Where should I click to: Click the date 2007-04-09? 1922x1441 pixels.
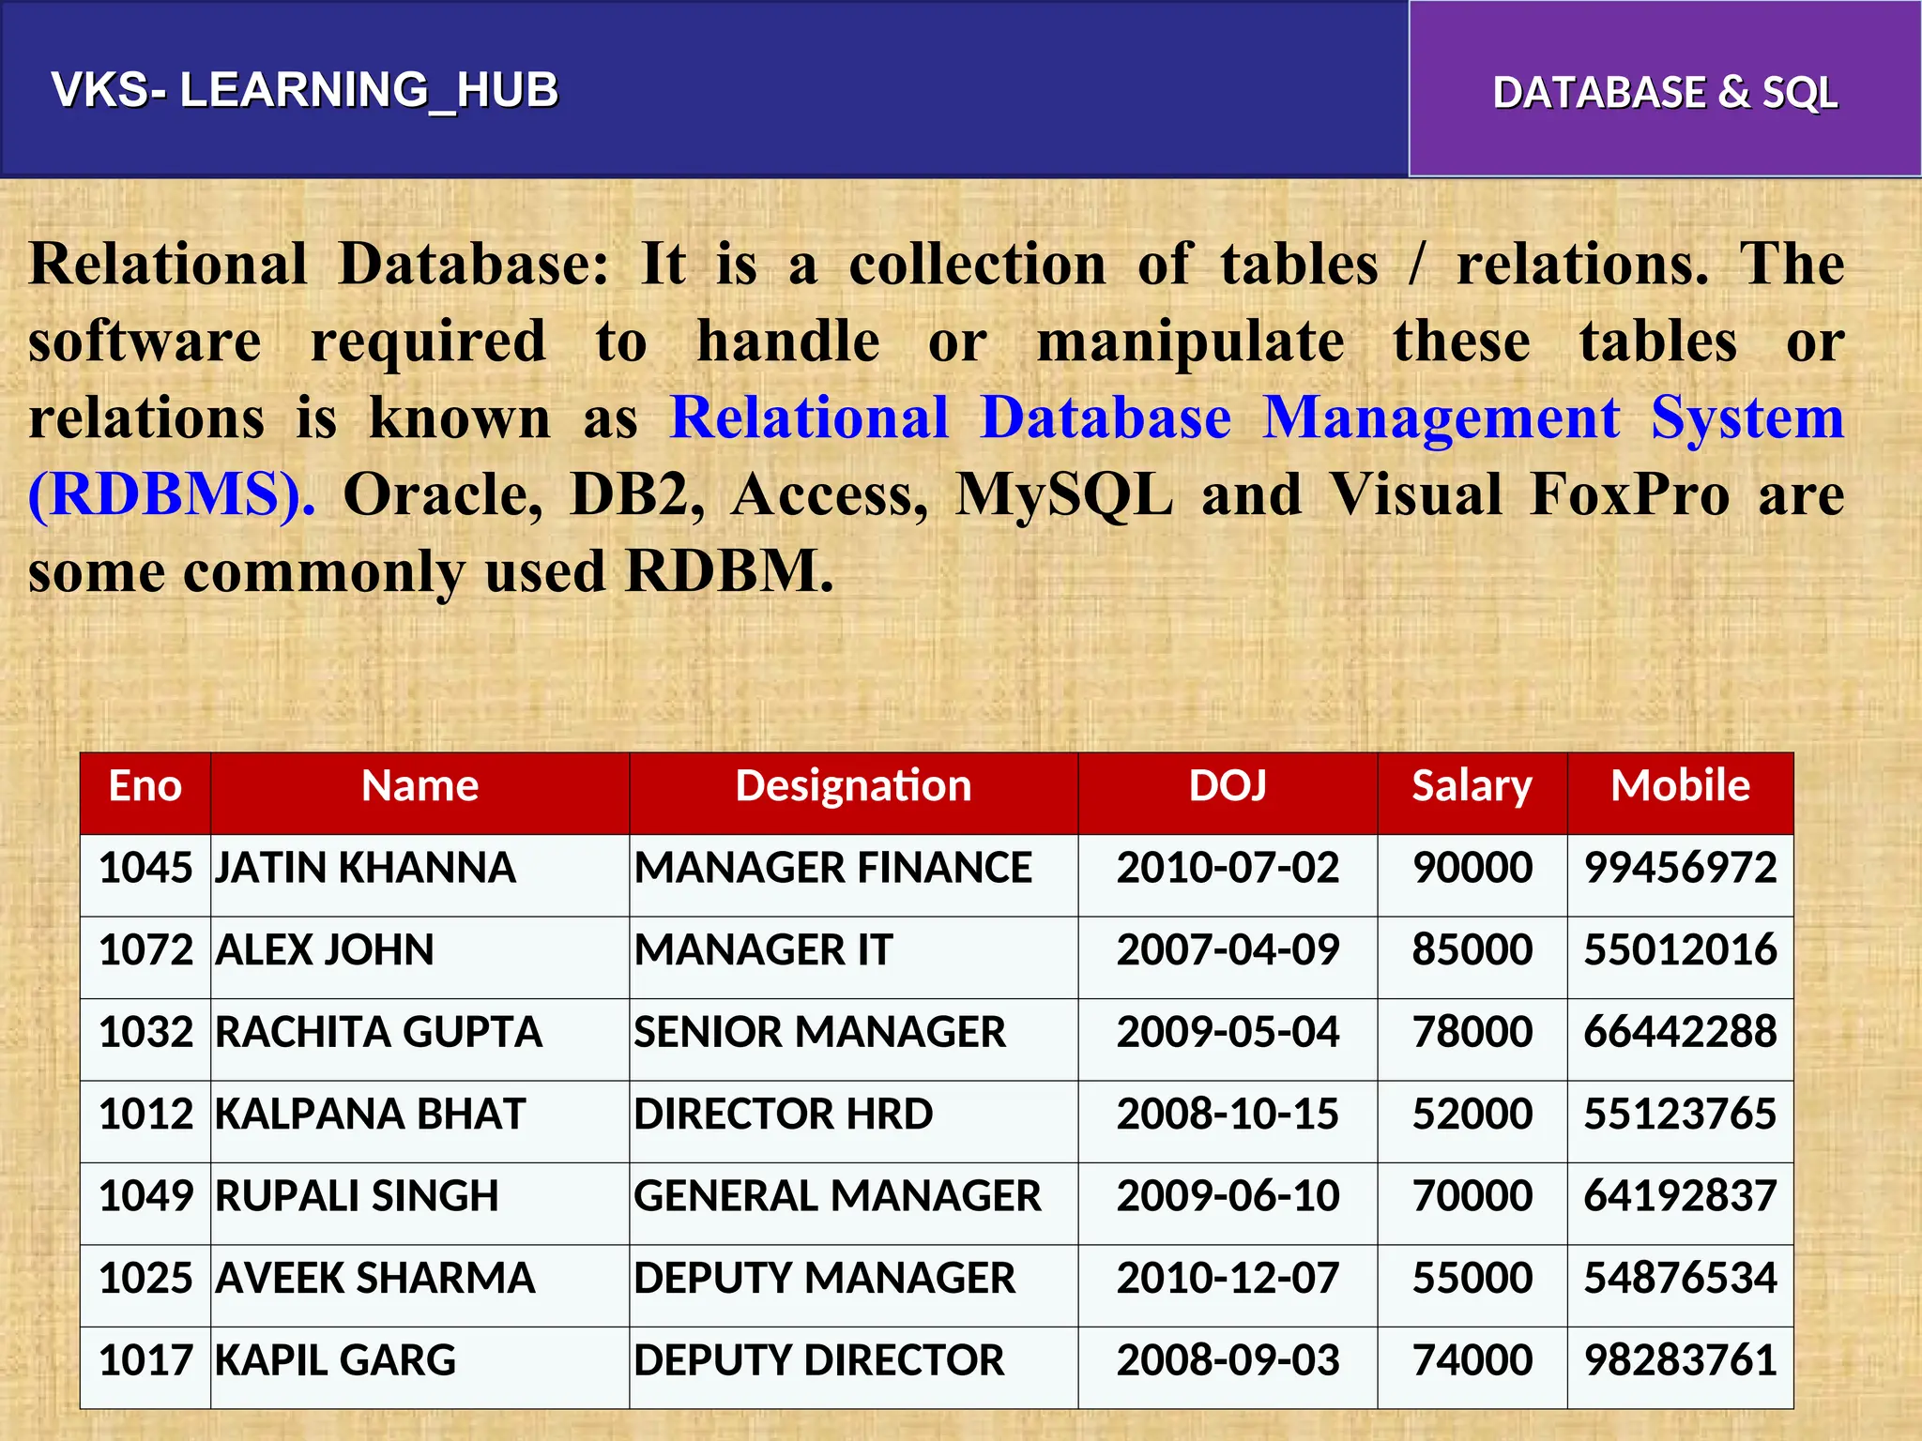click(1228, 950)
